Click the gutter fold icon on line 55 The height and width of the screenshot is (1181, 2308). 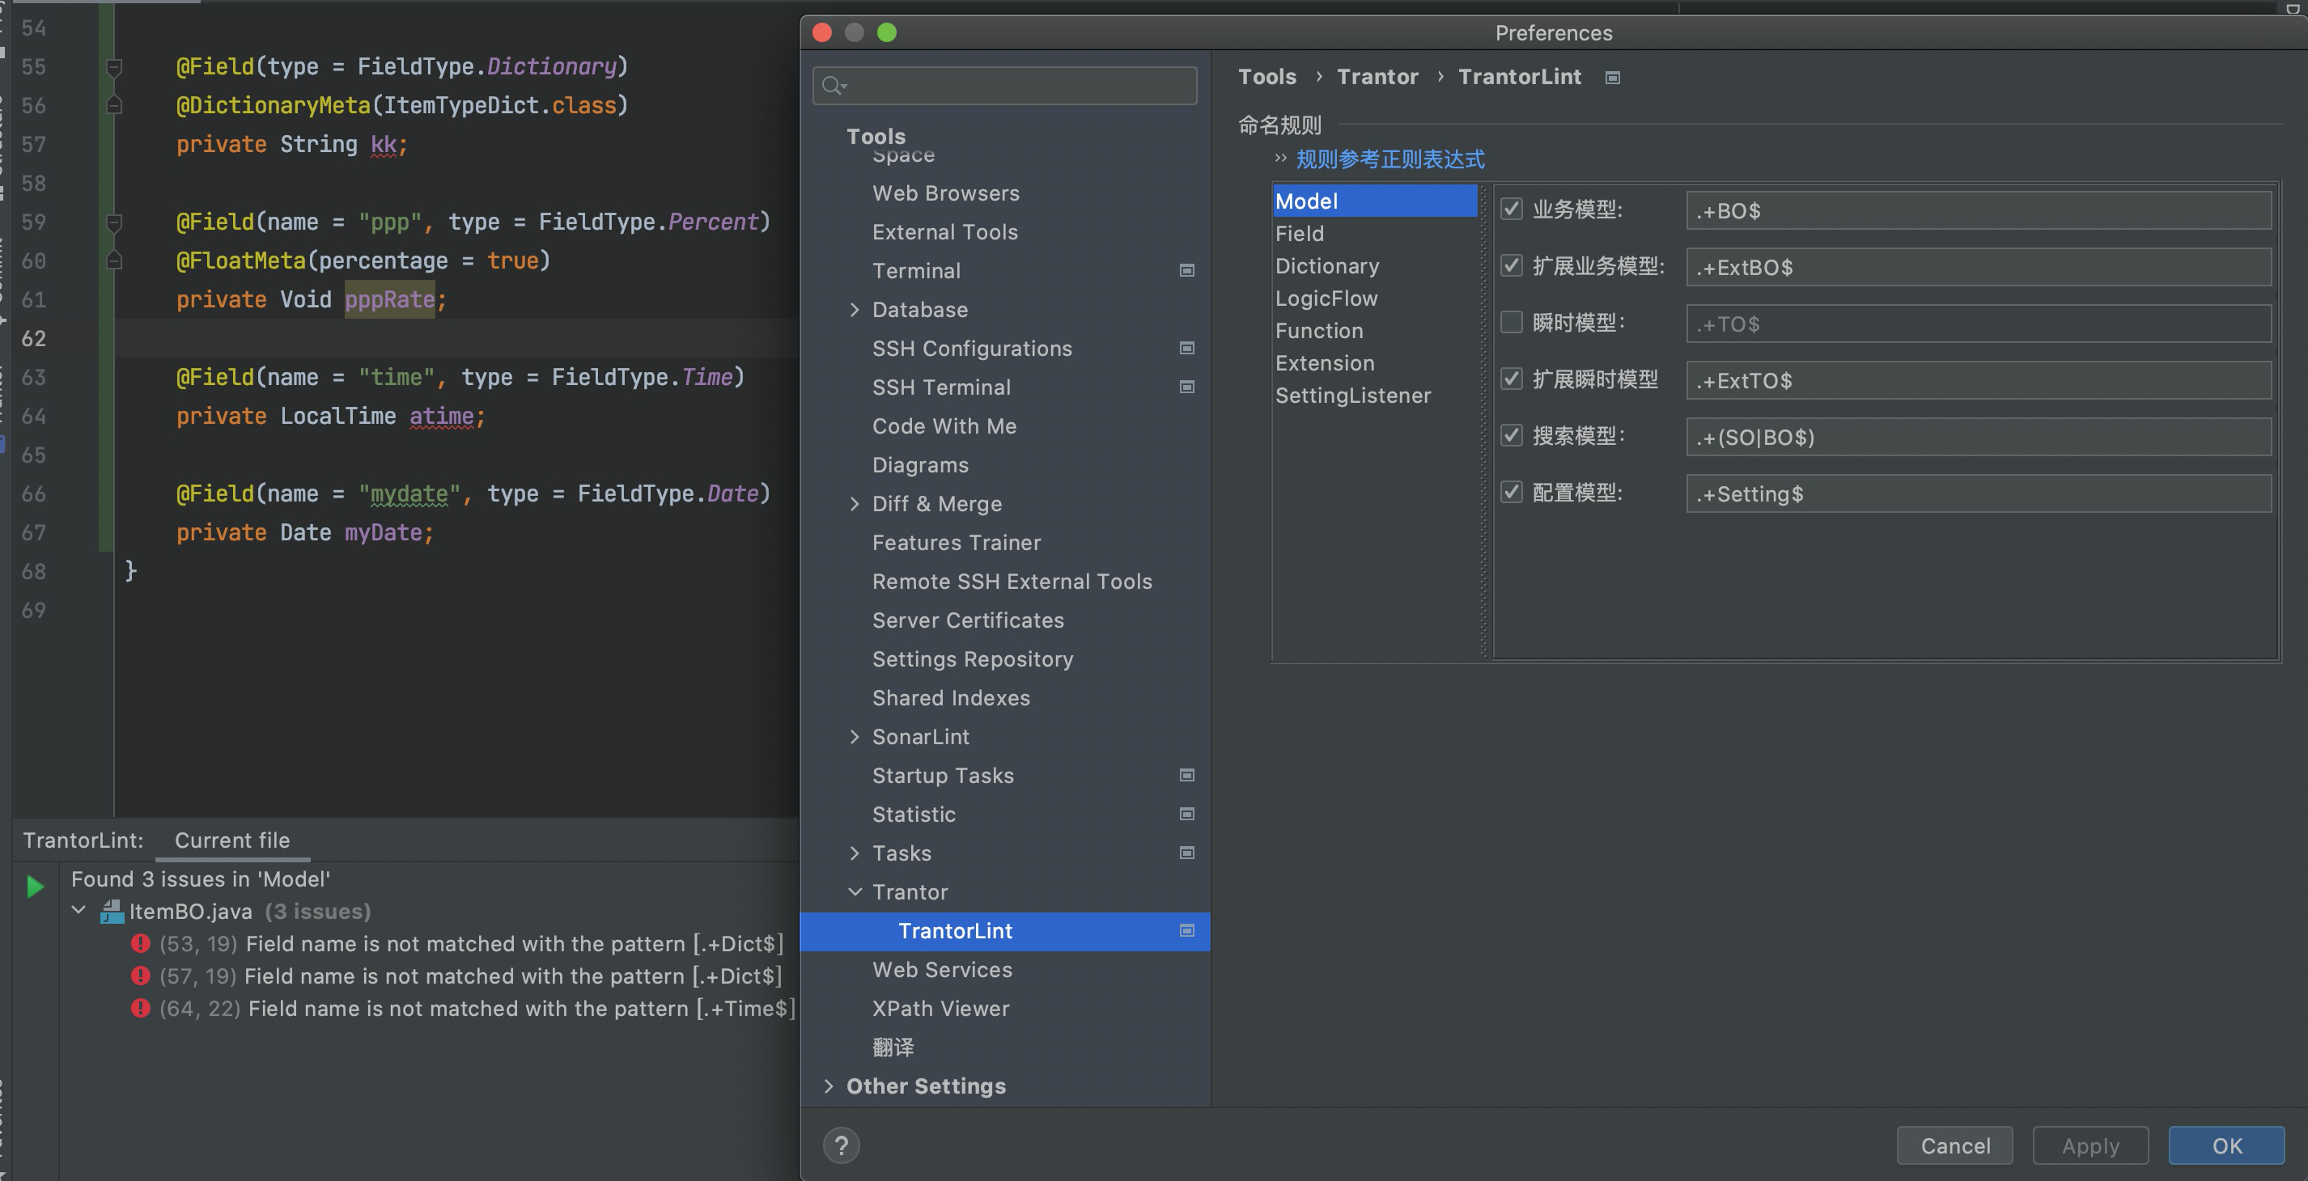pos(115,67)
